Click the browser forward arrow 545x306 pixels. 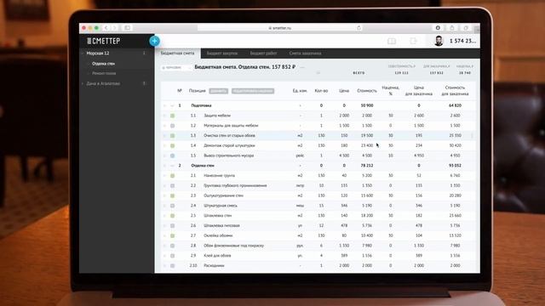point(114,28)
